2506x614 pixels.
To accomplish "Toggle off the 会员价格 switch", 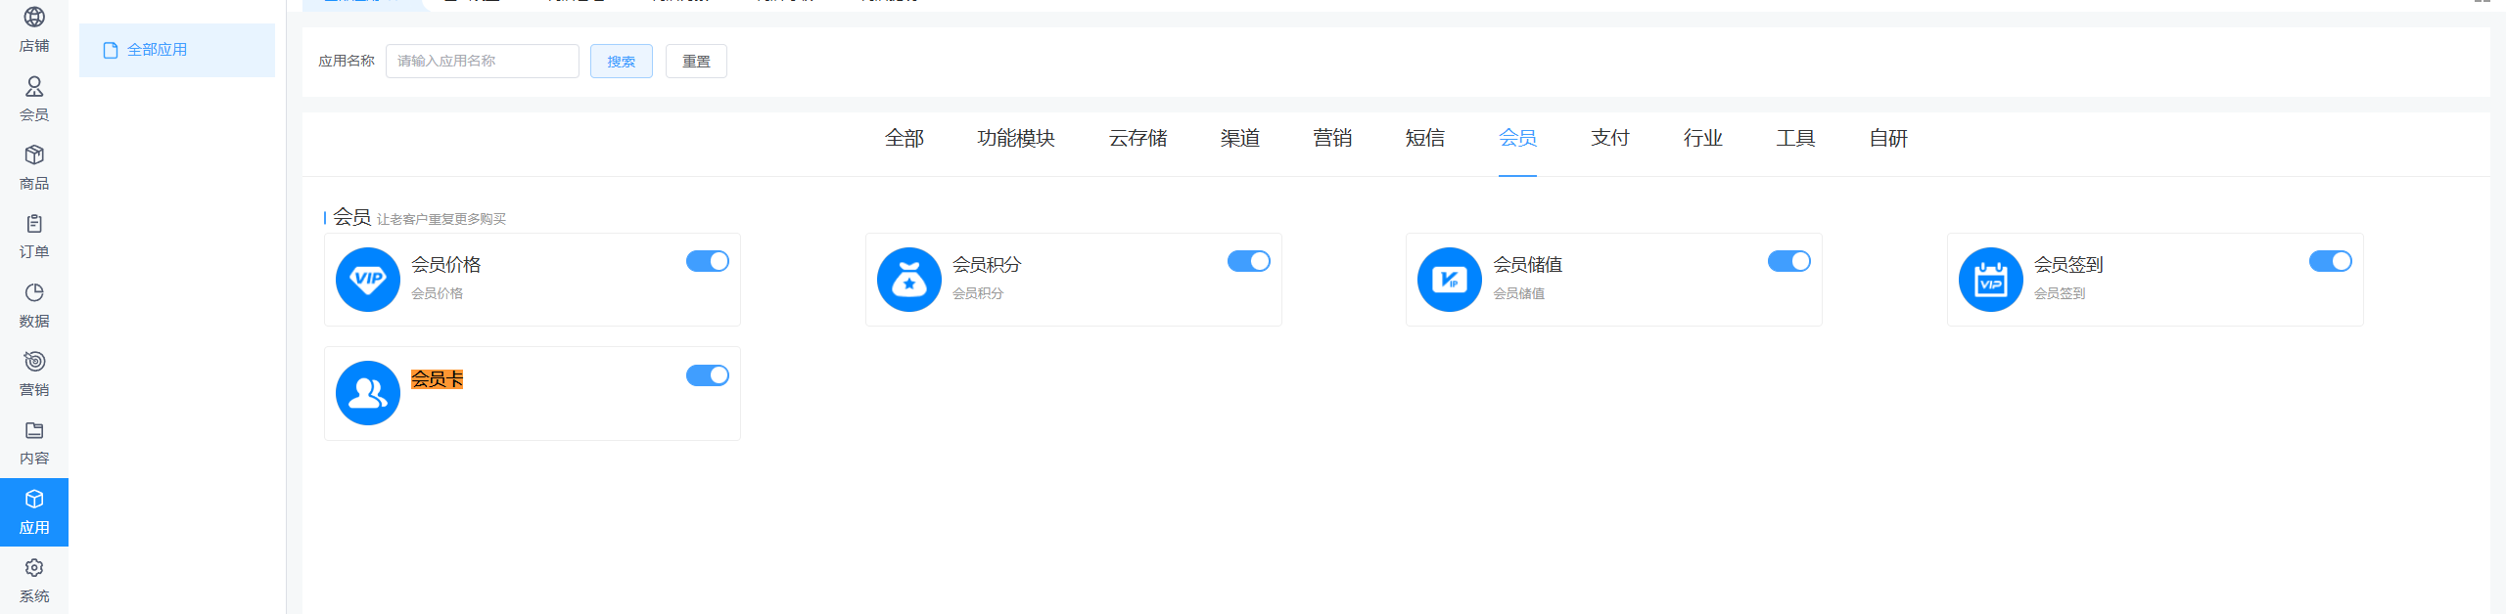I will (708, 261).
